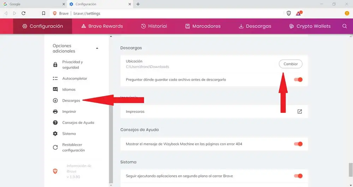Click sidebar scroll up arrow
The image size is (353, 187).
[111, 36]
